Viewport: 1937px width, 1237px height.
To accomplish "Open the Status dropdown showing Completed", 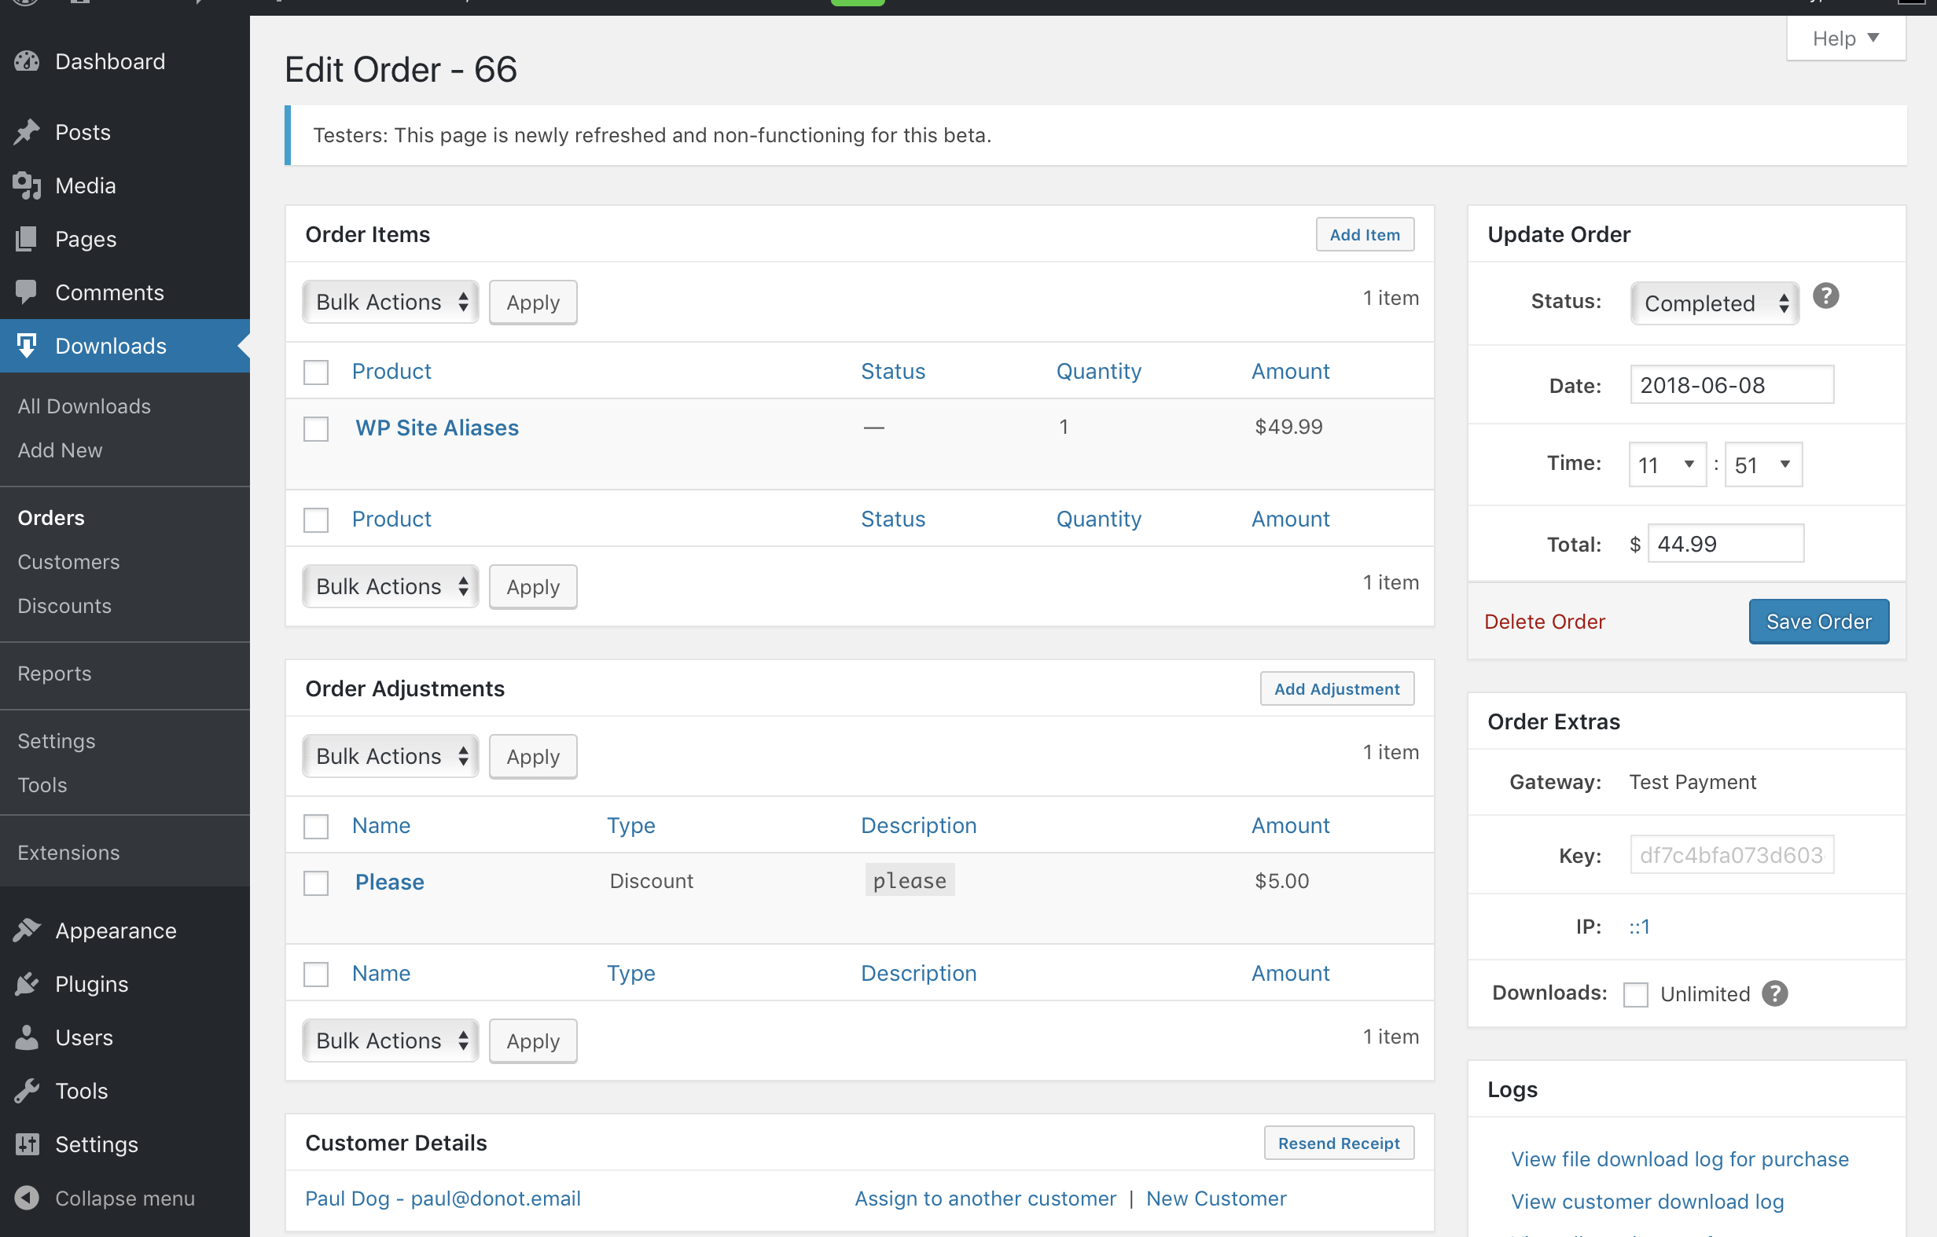I will pyautogui.click(x=1715, y=303).
